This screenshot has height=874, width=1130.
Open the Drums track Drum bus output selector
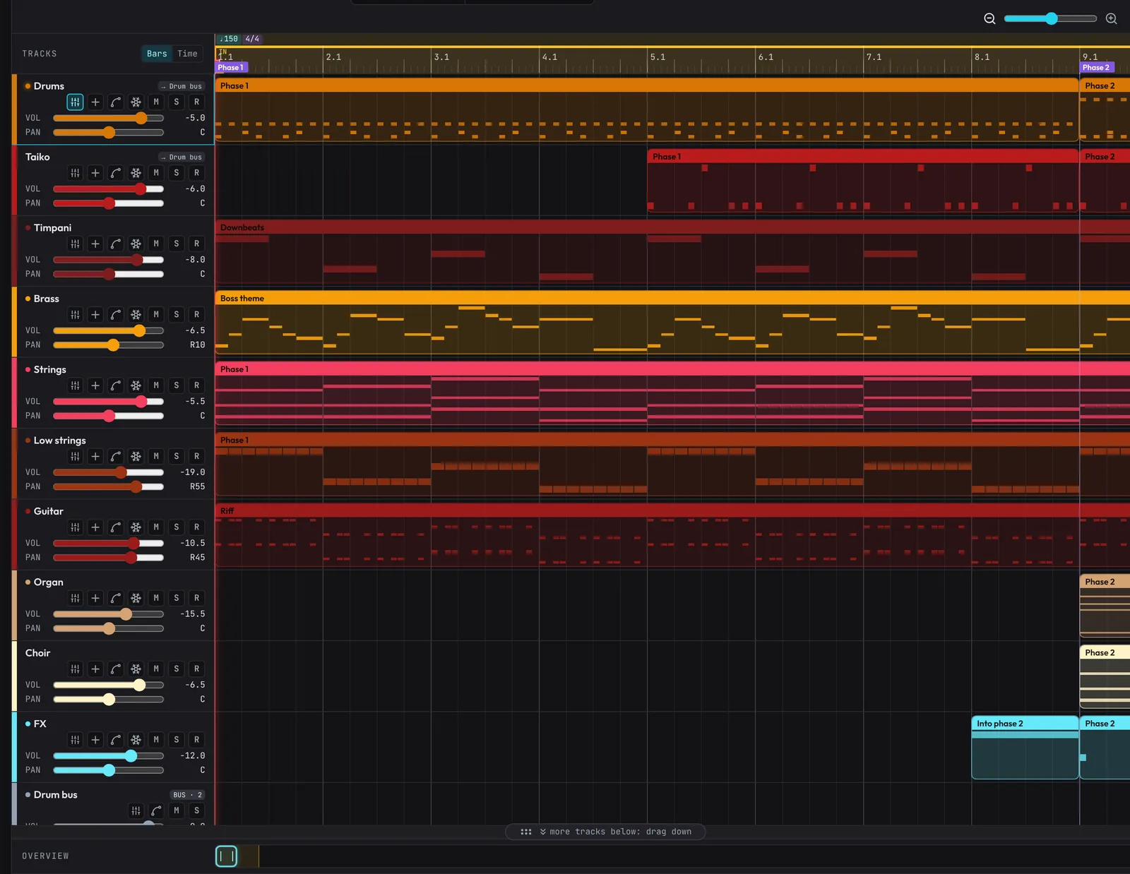point(181,86)
